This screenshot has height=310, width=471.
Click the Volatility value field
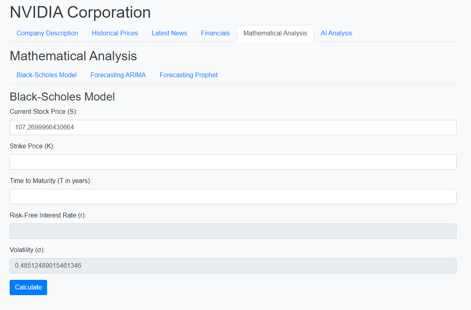coord(233,266)
